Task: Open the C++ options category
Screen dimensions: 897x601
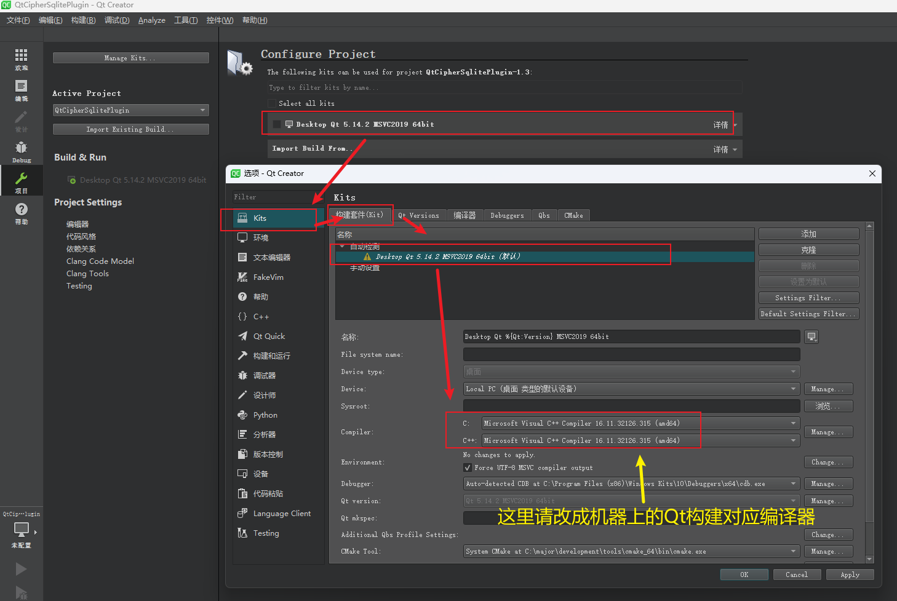Action: [279, 317]
